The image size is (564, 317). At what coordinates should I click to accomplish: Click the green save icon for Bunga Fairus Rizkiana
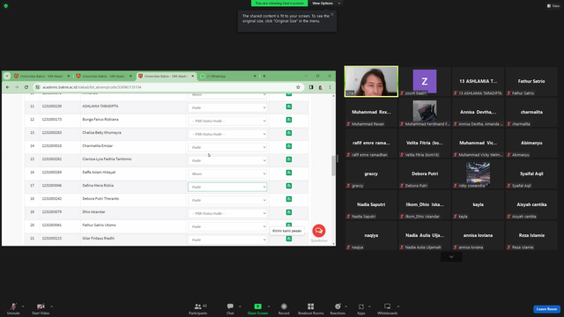(x=289, y=120)
